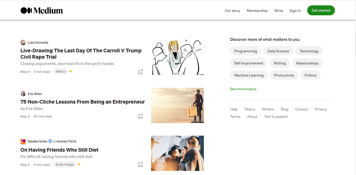Viewport: 356px width, 175px height.
Task: Open the Our story page
Action: (232, 11)
